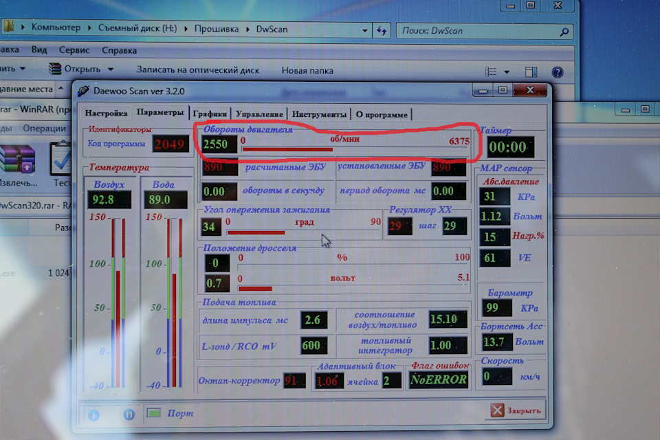660x440 pixels.
Task: Click the throttle voltage value 0.7
Action: pos(217,283)
